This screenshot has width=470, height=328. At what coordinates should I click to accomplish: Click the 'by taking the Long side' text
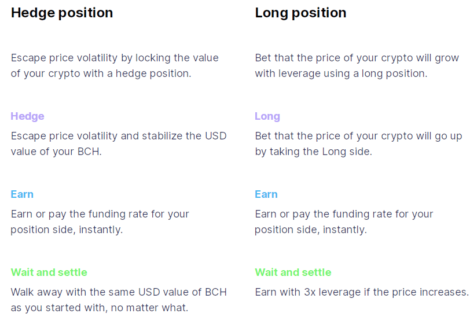pos(314,152)
